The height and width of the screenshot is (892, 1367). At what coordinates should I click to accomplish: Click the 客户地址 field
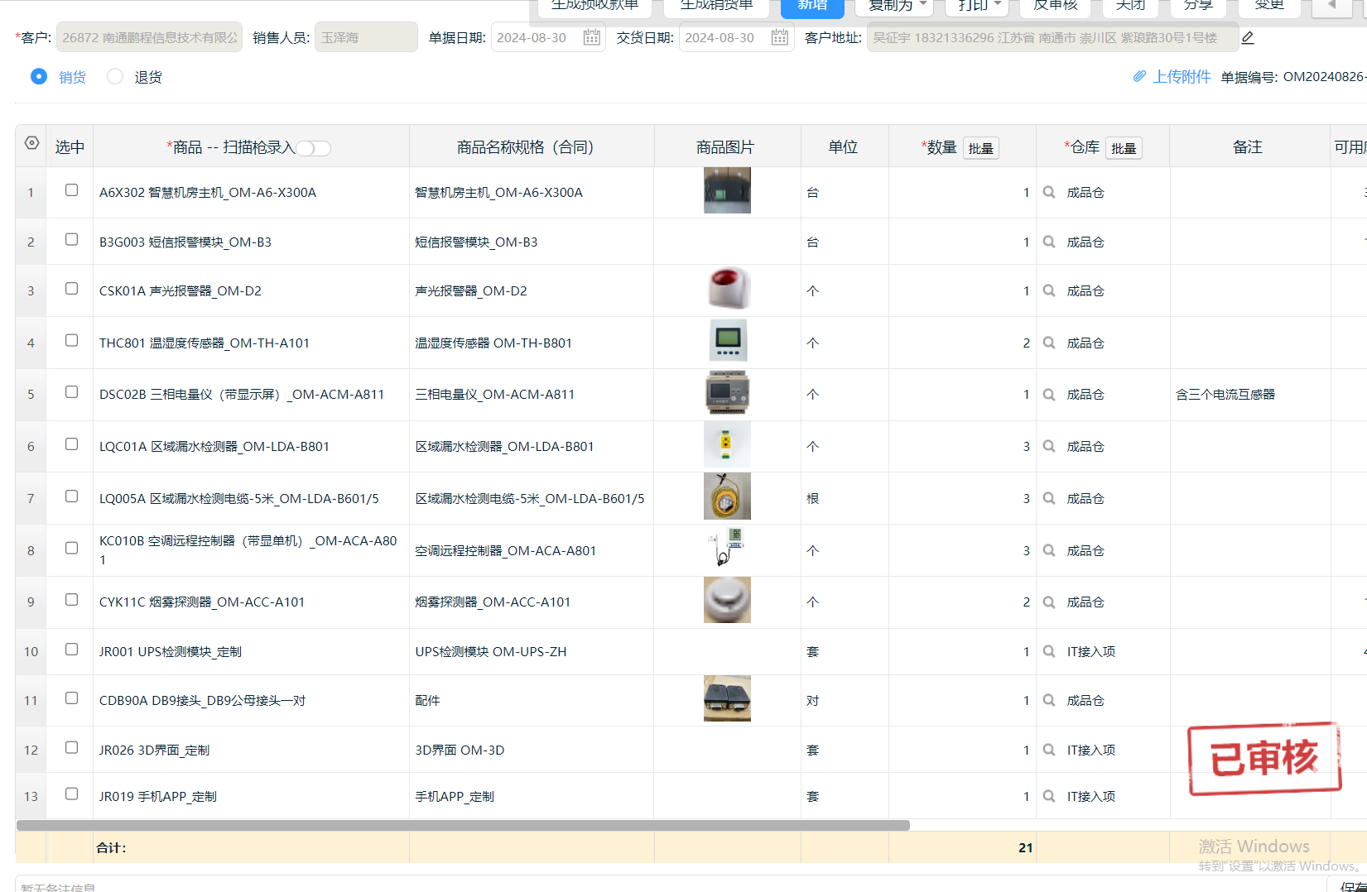pos(1052,37)
